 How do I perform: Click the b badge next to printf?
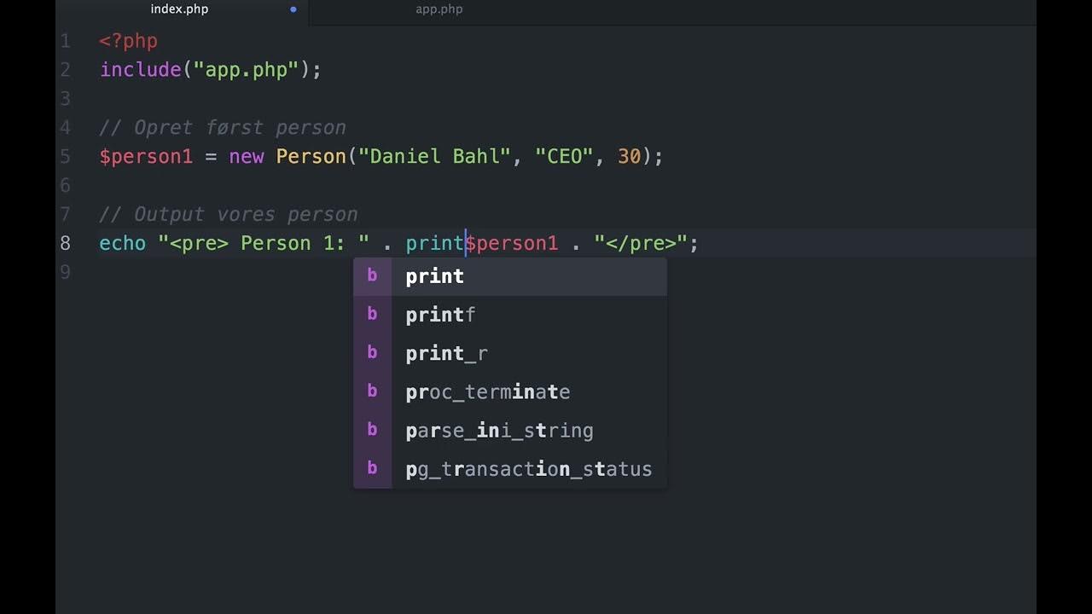pyautogui.click(x=373, y=314)
